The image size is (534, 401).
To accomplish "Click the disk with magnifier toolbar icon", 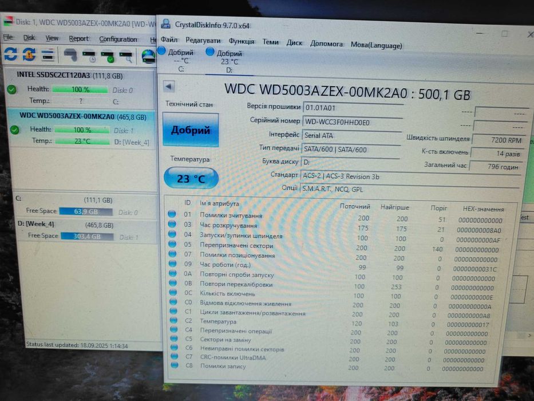I will pyautogui.click(x=126, y=57).
